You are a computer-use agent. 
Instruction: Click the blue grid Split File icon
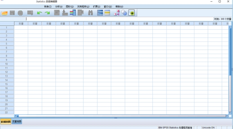point(100,13)
